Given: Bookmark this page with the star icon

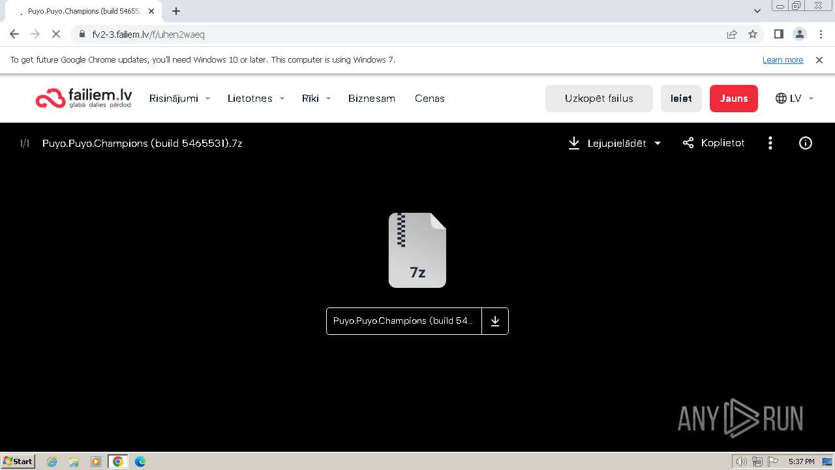Looking at the screenshot, I should coord(753,35).
